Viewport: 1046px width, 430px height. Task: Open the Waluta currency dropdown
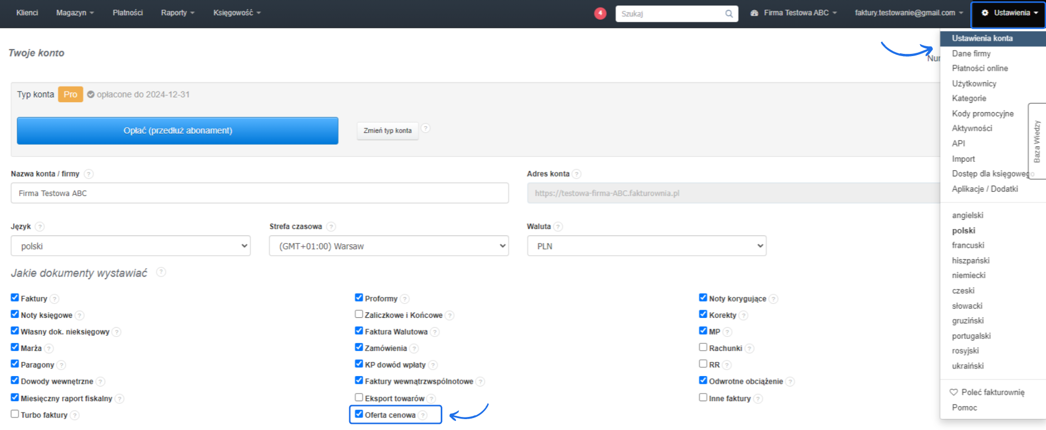[646, 246]
